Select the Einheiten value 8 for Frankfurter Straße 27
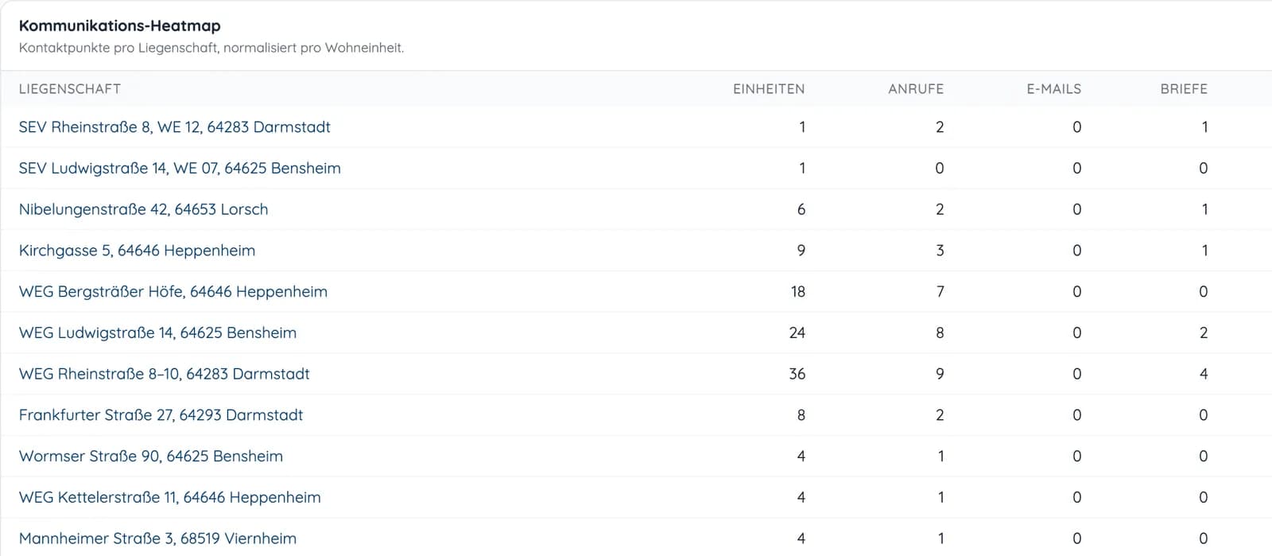 coord(801,415)
